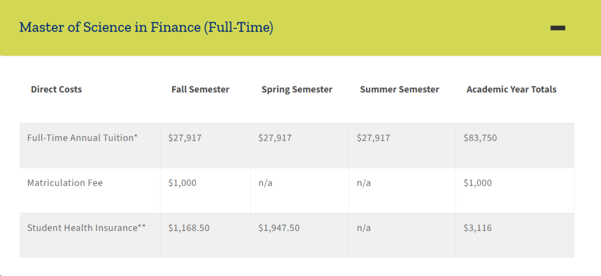Click the Academic Year Totals header

(x=511, y=90)
